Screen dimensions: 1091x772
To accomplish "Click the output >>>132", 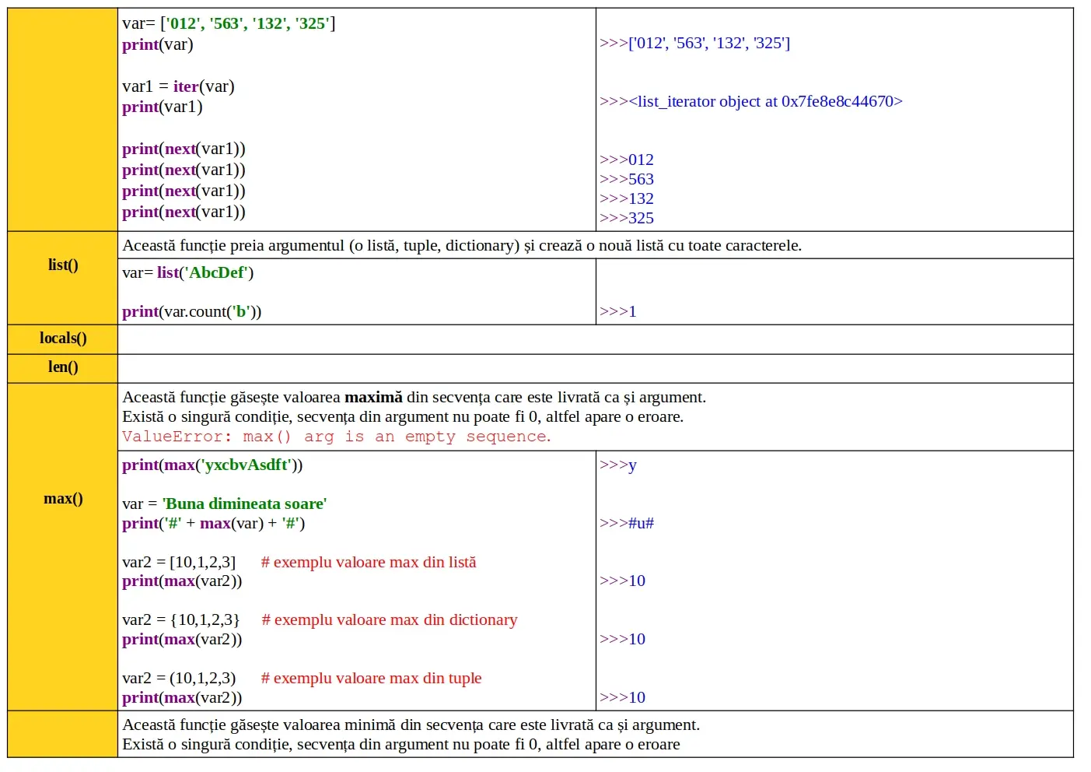I will [626, 198].
